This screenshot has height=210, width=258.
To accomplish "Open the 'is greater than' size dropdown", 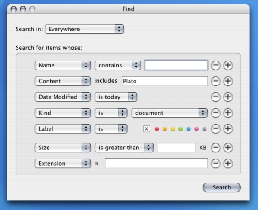I will point(124,148).
